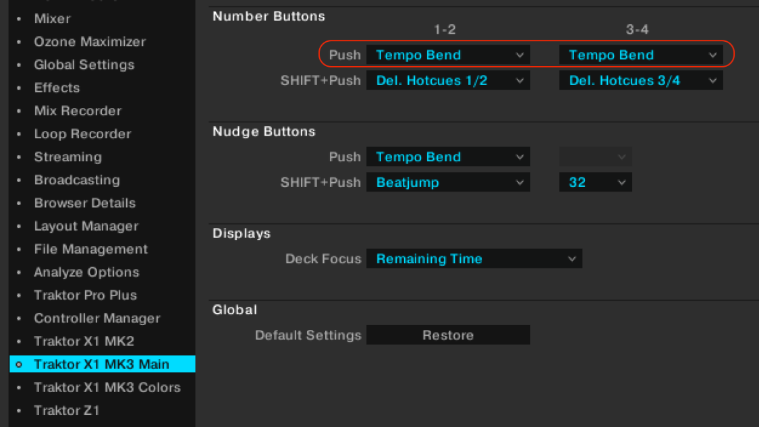
Task: Open the Push Tempo Bend dropdown for buttons 1-2
Action: point(448,55)
